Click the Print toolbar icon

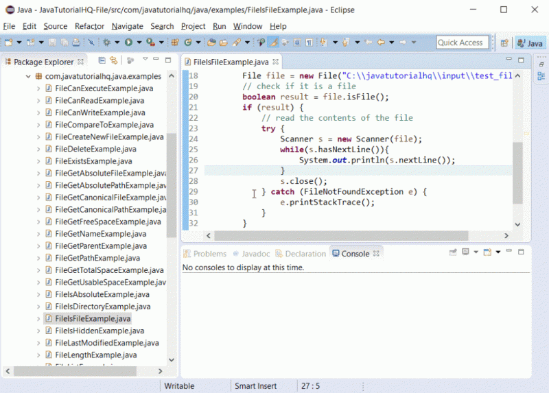pyautogui.click(x=76, y=43)
